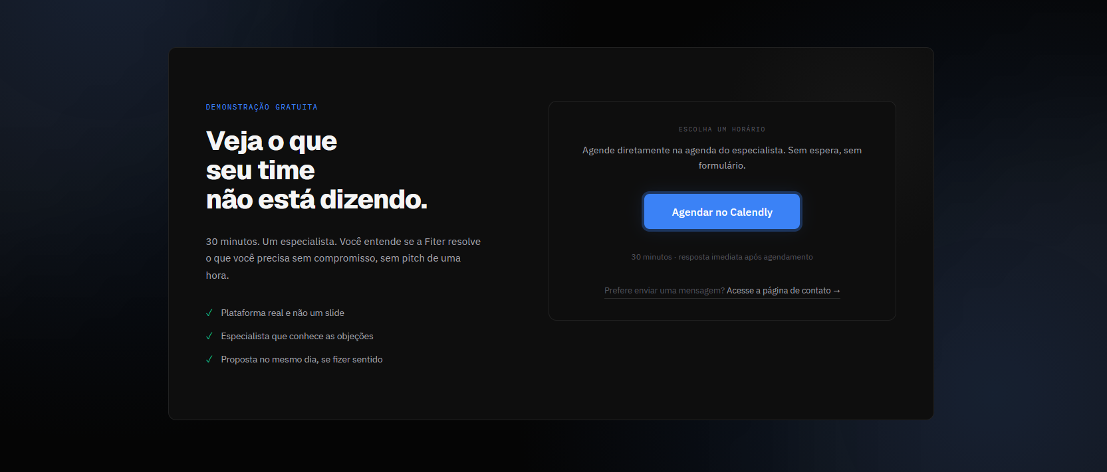Click text Proposta no mesmo dia, se fizer sentido
Viewport: 1107px width, 472px height.
pyautogui.click(x=302, y=359)
